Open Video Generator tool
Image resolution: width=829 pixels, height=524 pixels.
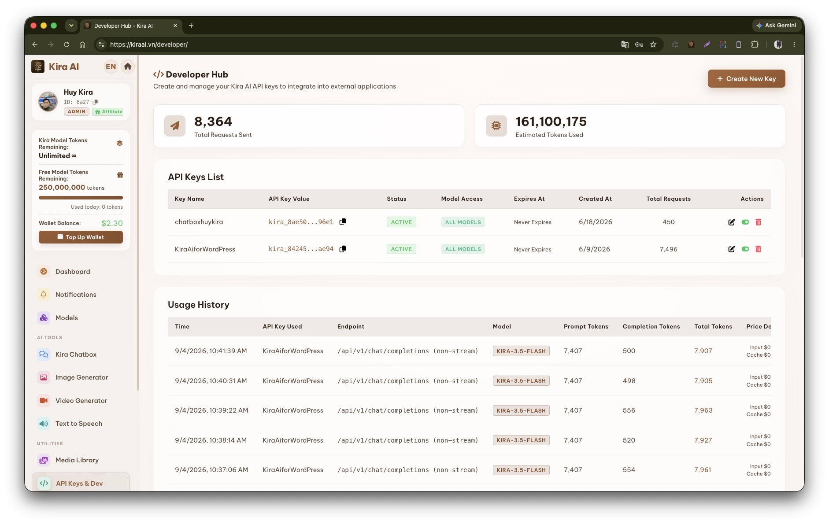pyautogui.click(x=81, y=401)
